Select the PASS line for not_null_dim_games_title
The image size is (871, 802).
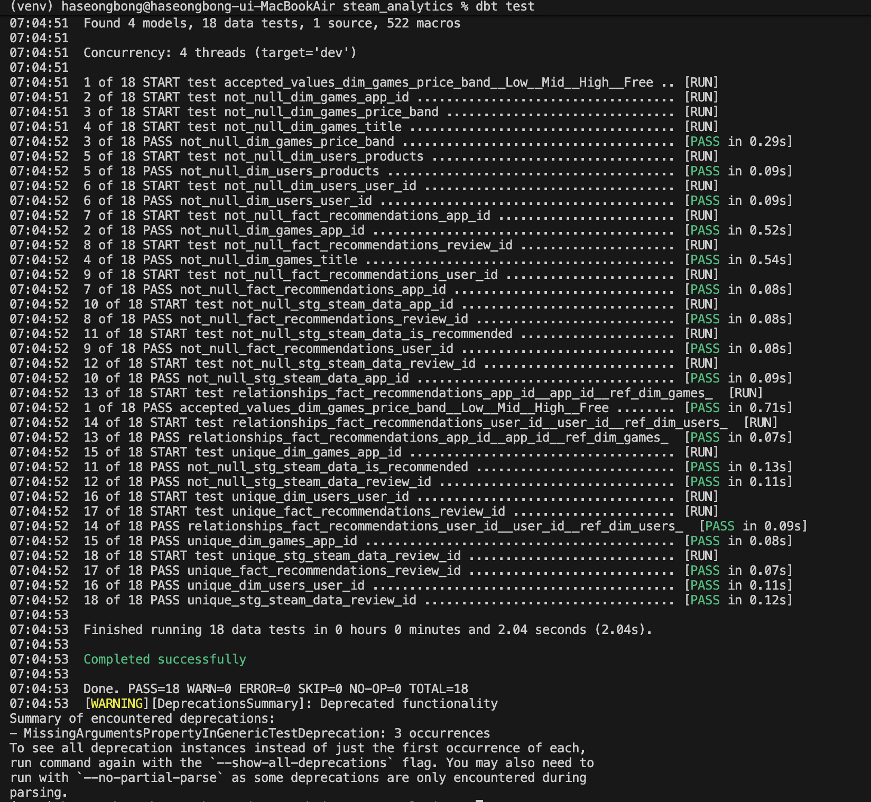click(401, 260)
